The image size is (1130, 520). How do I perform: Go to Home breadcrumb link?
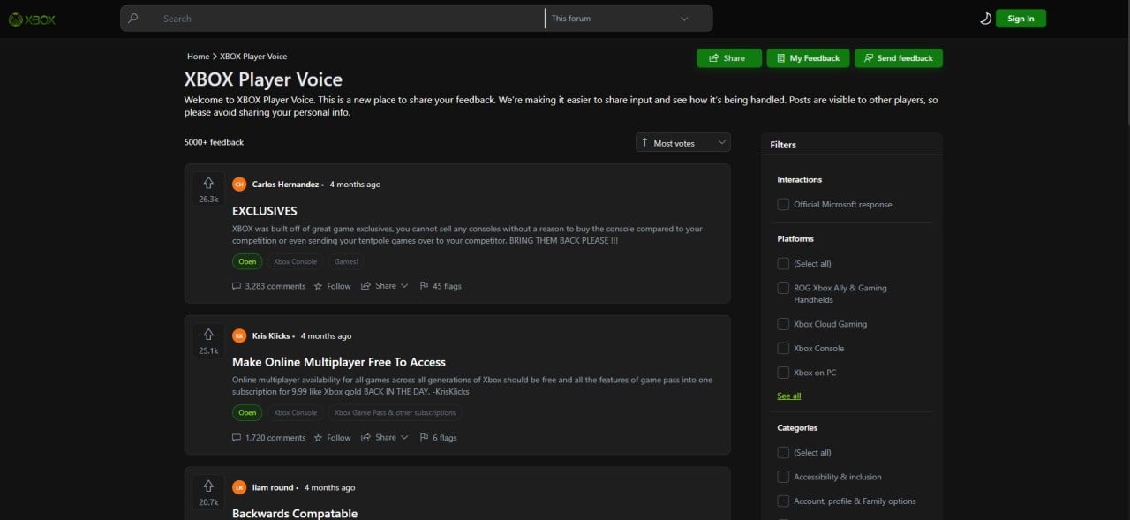click(x=198, y=57)
